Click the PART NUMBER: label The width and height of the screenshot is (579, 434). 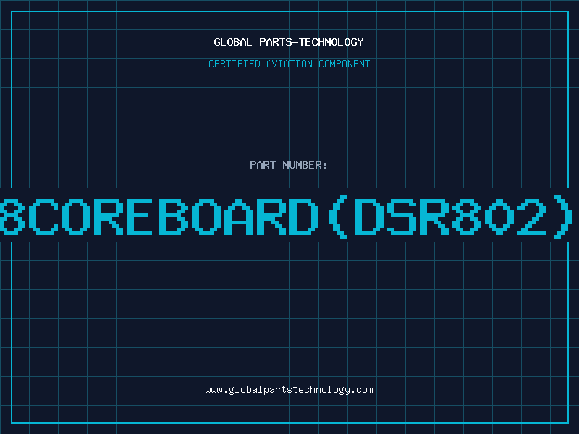(x=289, y=165)
